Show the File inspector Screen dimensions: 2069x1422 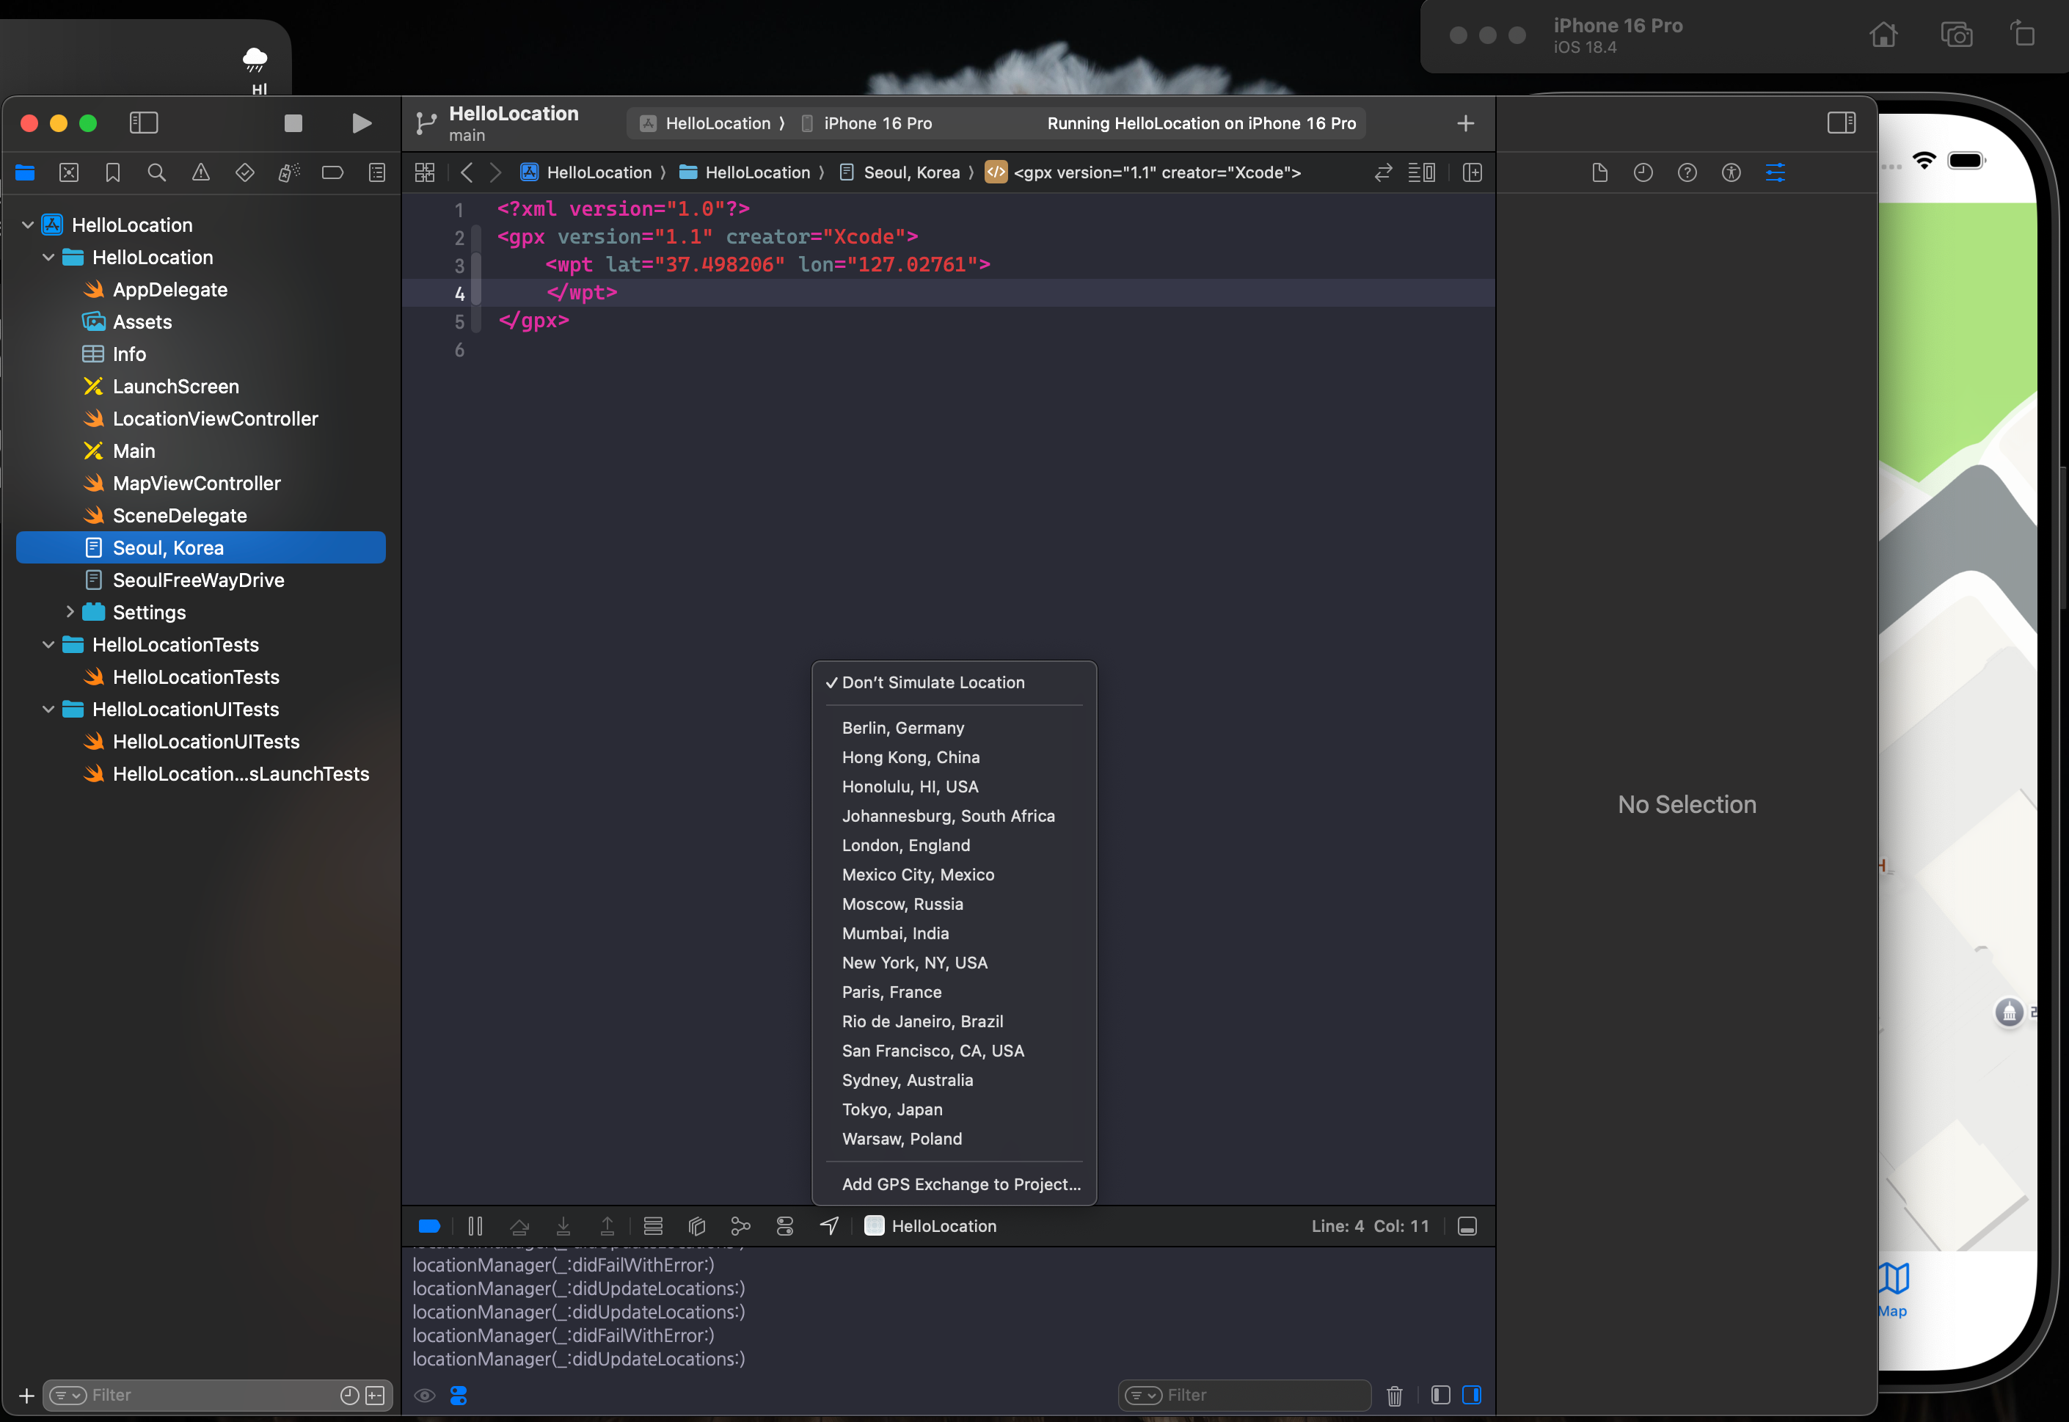[x=1599, y=173]
